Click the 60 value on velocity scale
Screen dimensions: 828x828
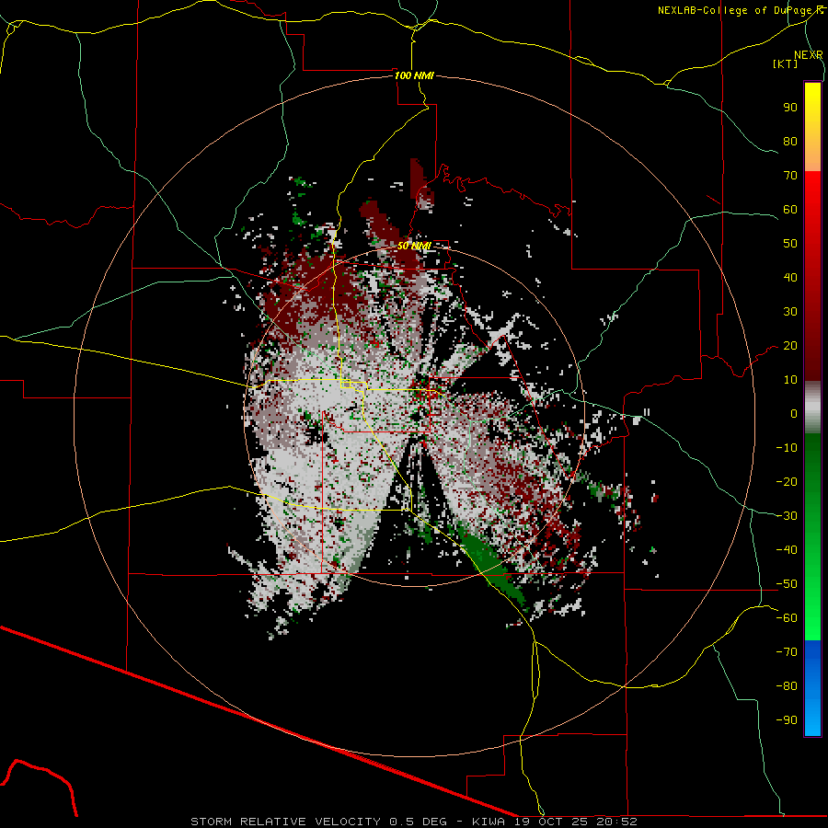pos(790,209)
